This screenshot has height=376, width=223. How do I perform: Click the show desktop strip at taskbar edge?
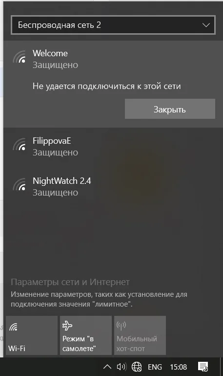(x=222, y=367)
